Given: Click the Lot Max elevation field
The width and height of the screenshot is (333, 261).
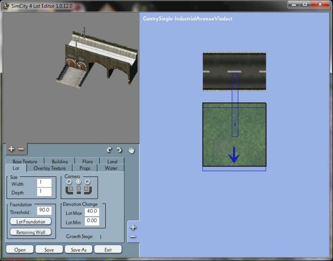Looking at the screenshot, I should [x=92, y=212].
